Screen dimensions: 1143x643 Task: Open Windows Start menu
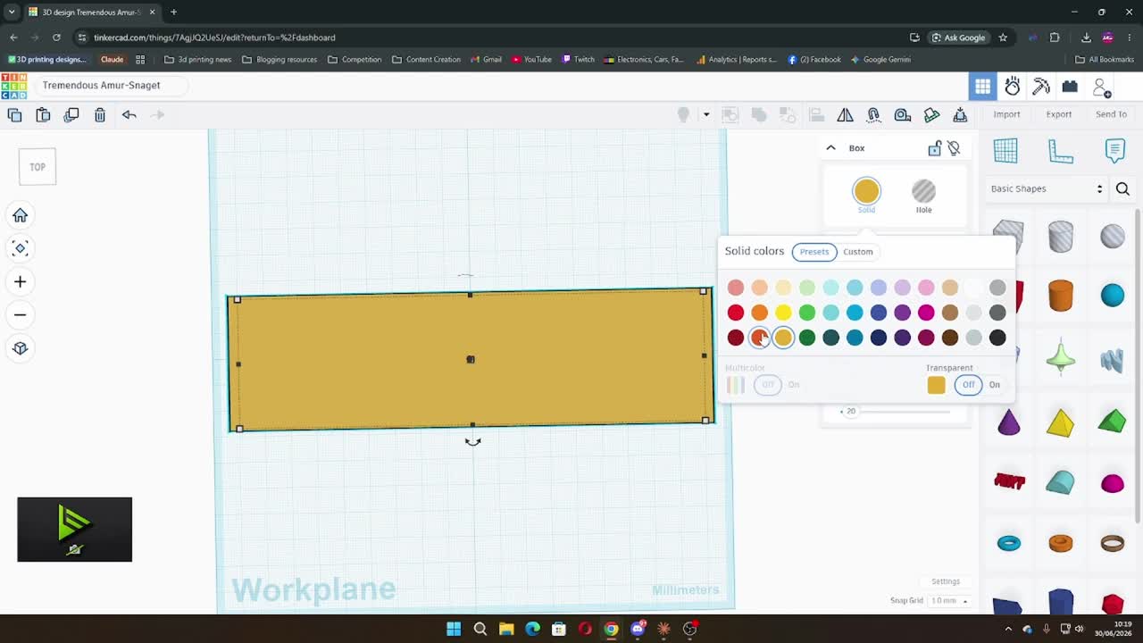click(454, 629)
